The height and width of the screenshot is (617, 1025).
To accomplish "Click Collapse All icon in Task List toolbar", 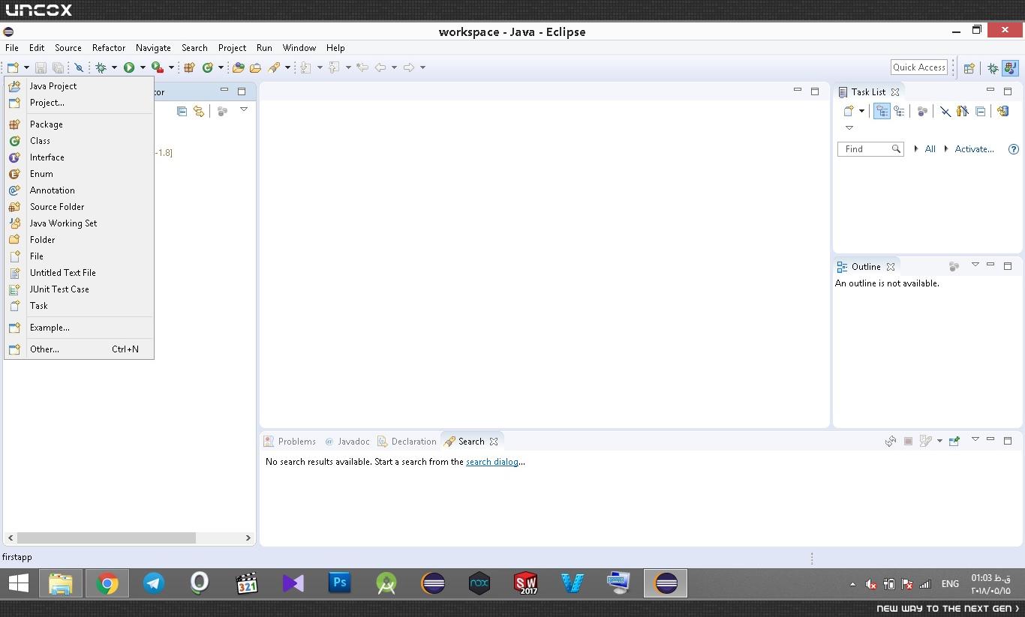I will (980, 111).
